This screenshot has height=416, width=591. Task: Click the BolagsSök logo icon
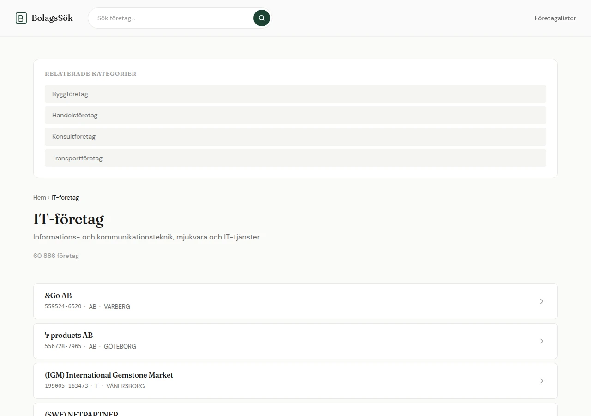tap(21, 18)
